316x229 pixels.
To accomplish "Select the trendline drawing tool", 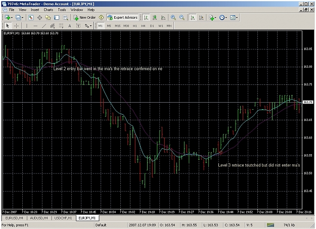I will [44, 26].
